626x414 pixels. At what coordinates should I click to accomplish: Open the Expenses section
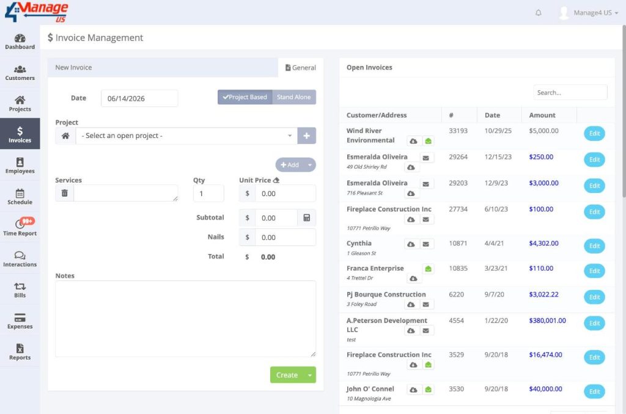[x=20, y=321]
